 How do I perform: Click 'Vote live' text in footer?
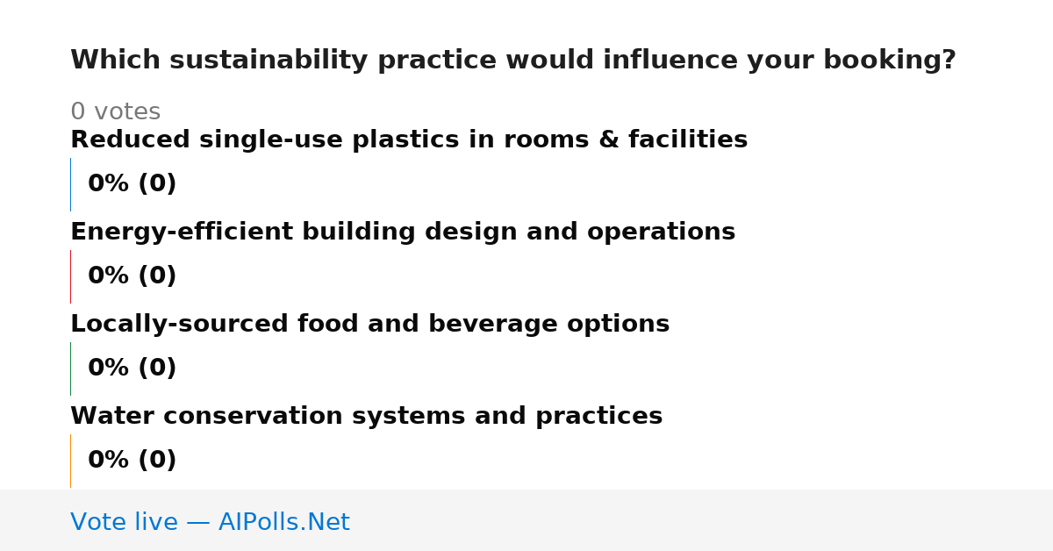click(124, 523)
